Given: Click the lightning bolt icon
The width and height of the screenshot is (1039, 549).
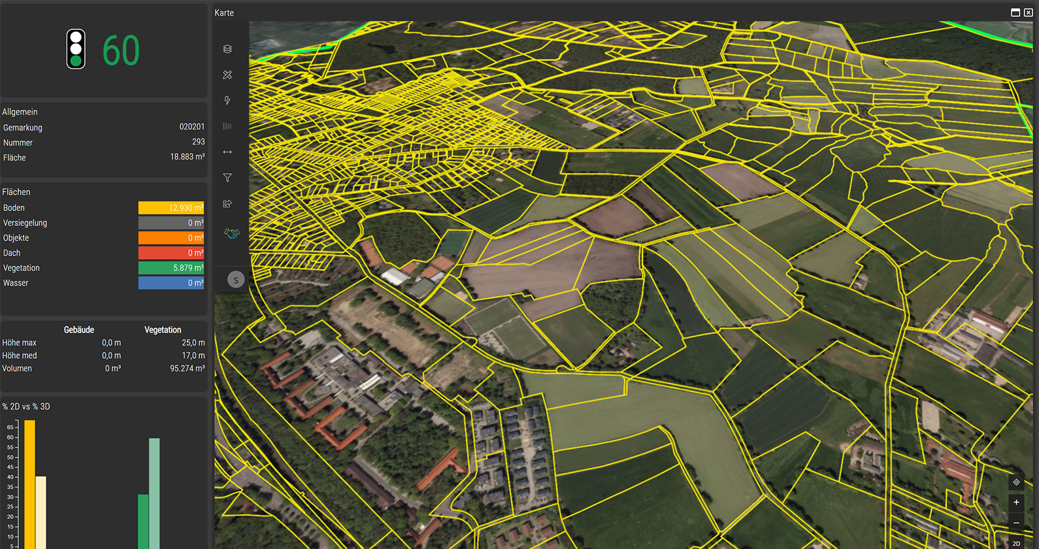Looking at the screenshot, I should coord(227,101).
